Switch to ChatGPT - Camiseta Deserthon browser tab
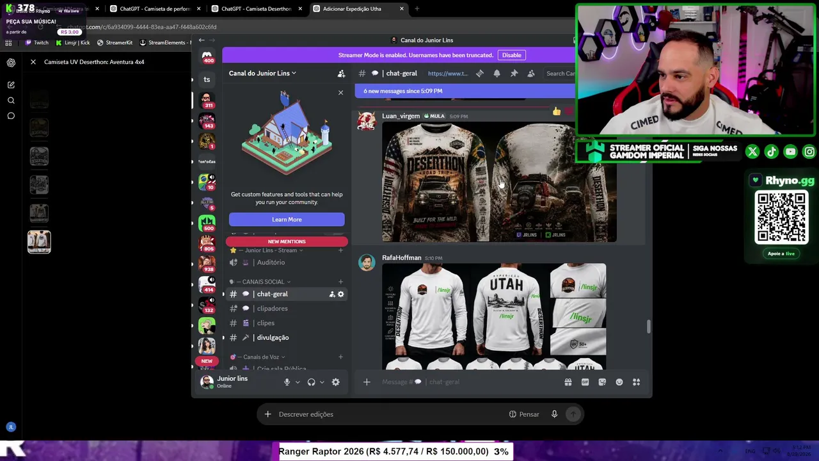This screenshot has height=461, width=819. coord(256,9)
